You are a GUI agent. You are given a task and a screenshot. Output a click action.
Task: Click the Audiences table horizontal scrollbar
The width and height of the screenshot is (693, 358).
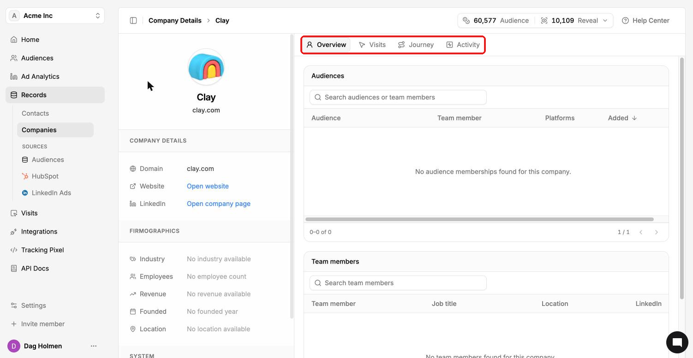coord(479,219)
